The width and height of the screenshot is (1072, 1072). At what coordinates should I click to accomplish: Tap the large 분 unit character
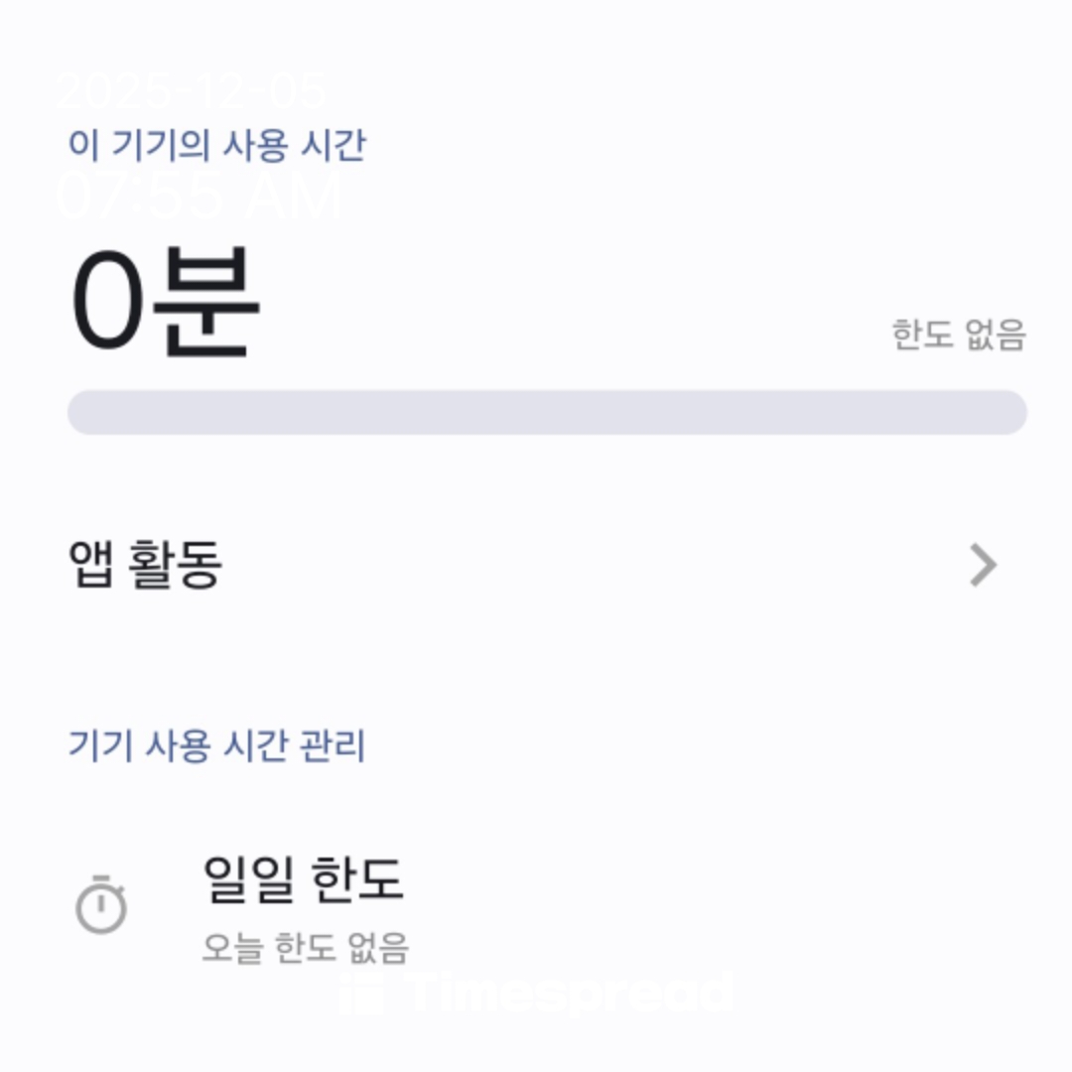click(x=206, y=301)
